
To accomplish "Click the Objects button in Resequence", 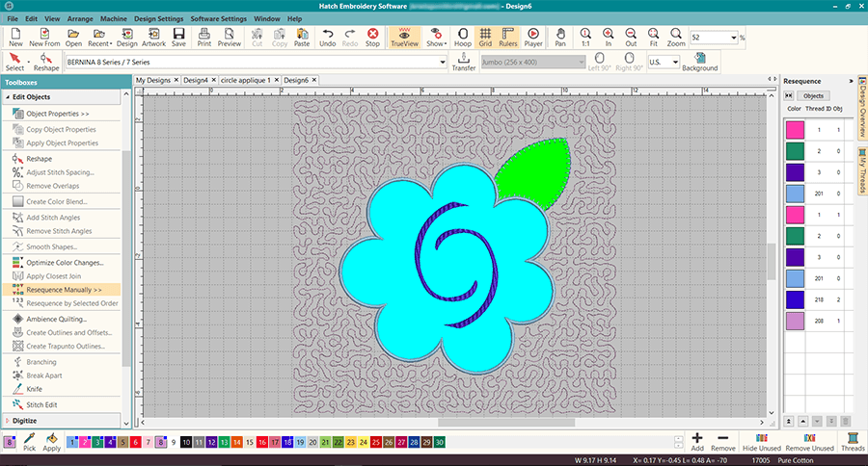I will point(813,96).
